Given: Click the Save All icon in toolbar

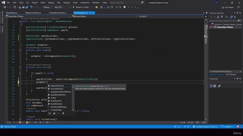Looking at the screenshot, I should pos(27,7).
